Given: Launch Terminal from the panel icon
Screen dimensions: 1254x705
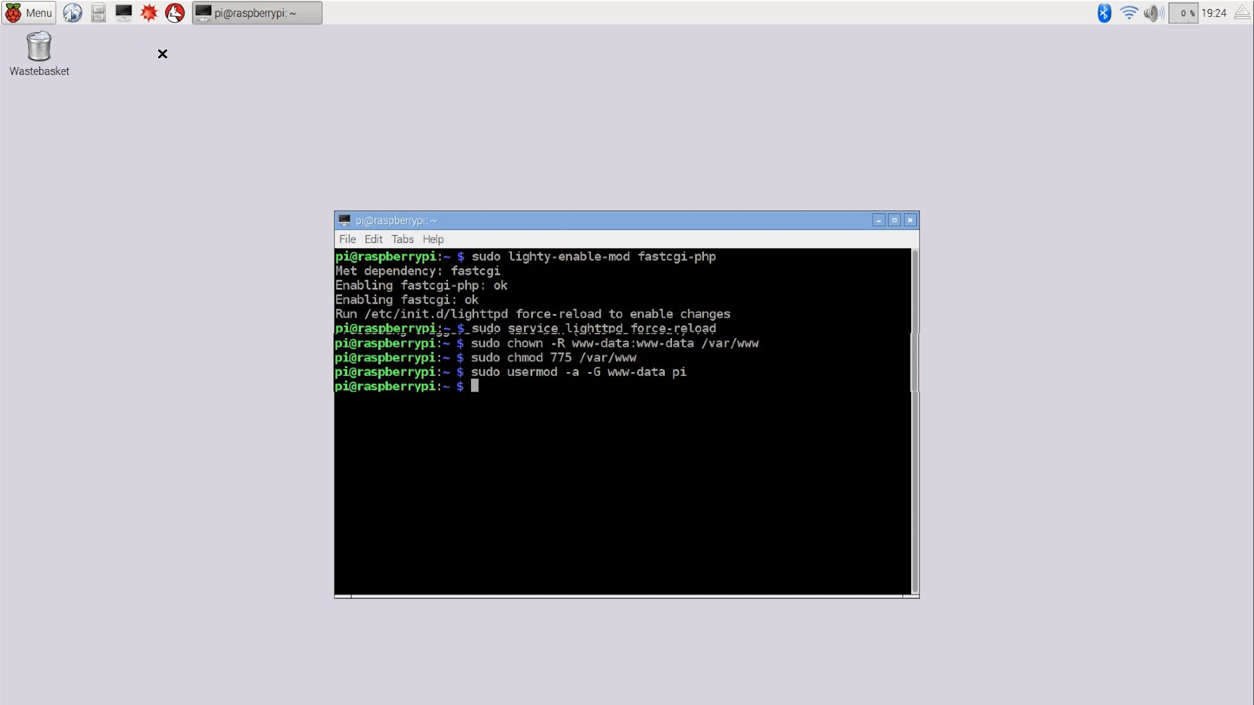Looking at the screenshot, I should tap(123, 12).
